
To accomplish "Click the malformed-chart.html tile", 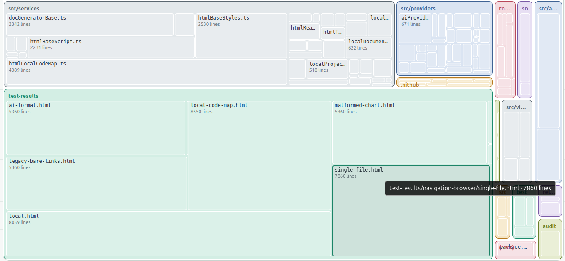I will pos(409,132).
